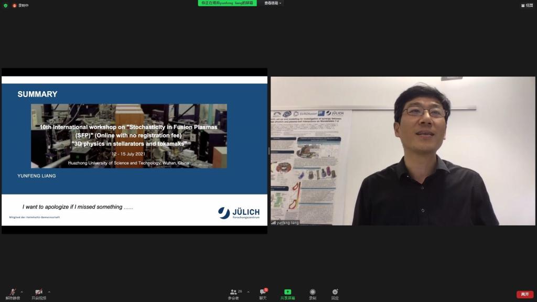
Task: Open the View options (查看选项) dropdown
Action: coord(273,3)
